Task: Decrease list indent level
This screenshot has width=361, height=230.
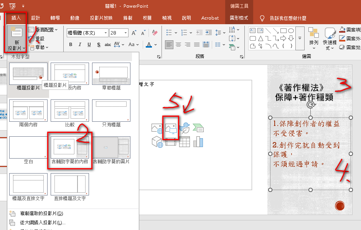Action: point(199,33)
